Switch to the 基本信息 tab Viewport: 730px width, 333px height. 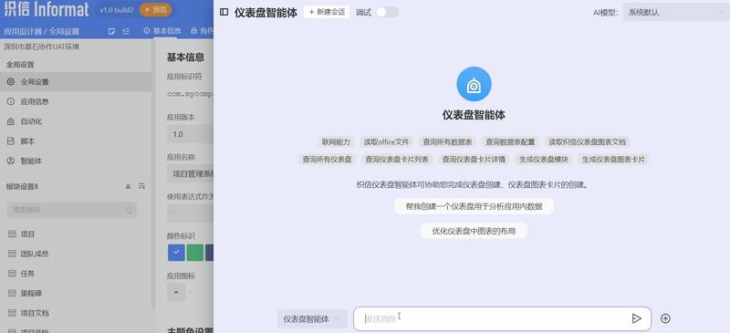click(x=162, y=31)
